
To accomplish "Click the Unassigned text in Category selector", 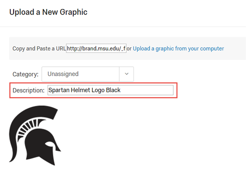I will 63,74.
